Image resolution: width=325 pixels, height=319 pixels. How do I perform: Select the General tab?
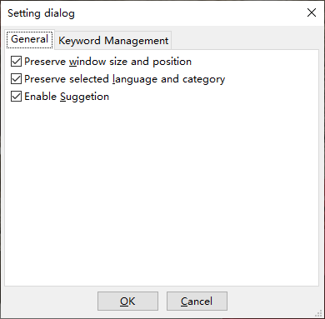point(29,39)
